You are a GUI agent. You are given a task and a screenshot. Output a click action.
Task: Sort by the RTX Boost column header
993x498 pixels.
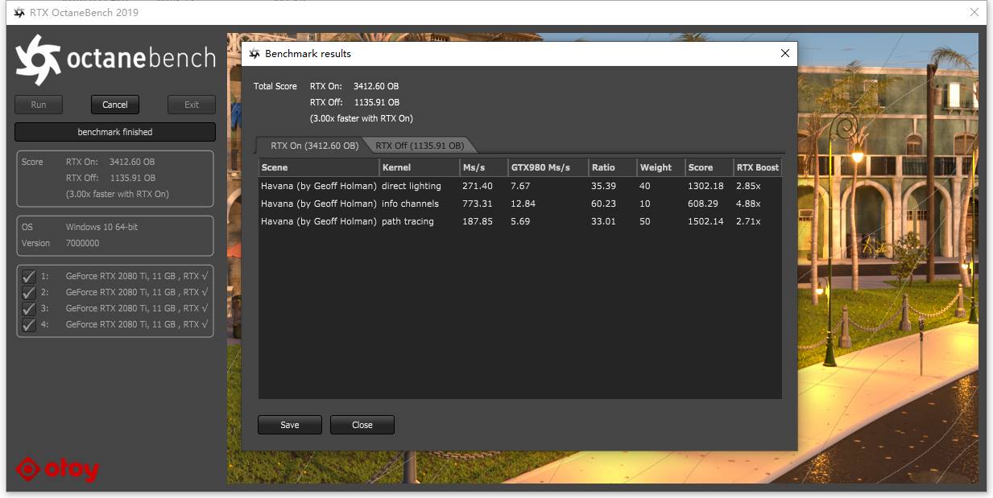point(758,167)
